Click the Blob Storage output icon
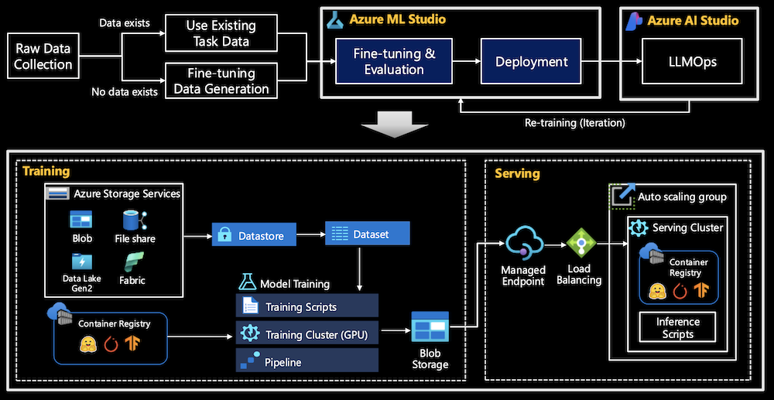Screen dimensions: 774x400 (430, 329)
